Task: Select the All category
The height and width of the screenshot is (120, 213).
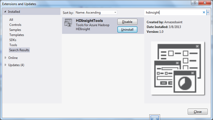Action: (11, 20)
